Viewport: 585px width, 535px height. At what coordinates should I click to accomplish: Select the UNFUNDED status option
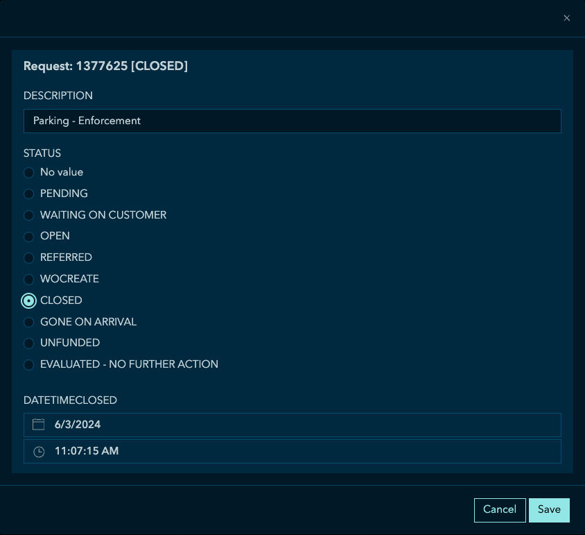pyautogui.click(x=28, y=343)
